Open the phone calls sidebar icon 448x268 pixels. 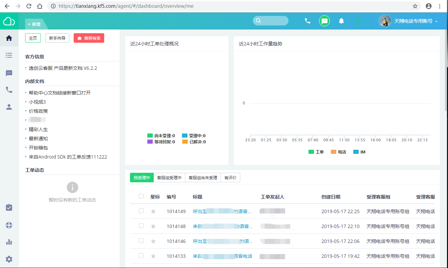9,90
